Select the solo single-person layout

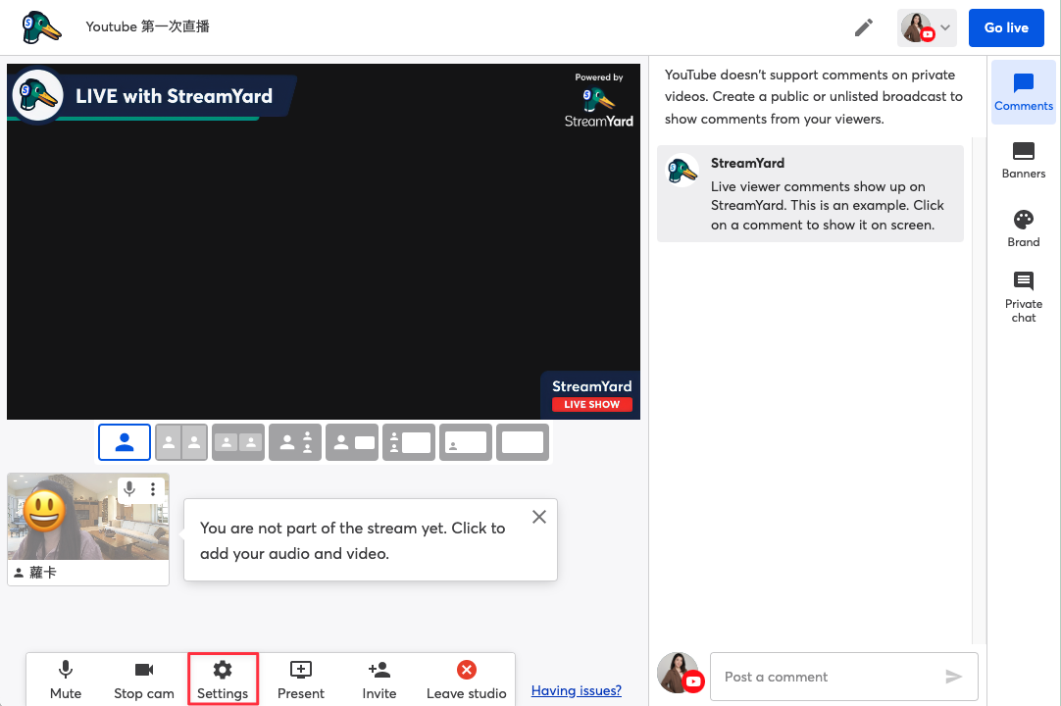pos(125,442)
